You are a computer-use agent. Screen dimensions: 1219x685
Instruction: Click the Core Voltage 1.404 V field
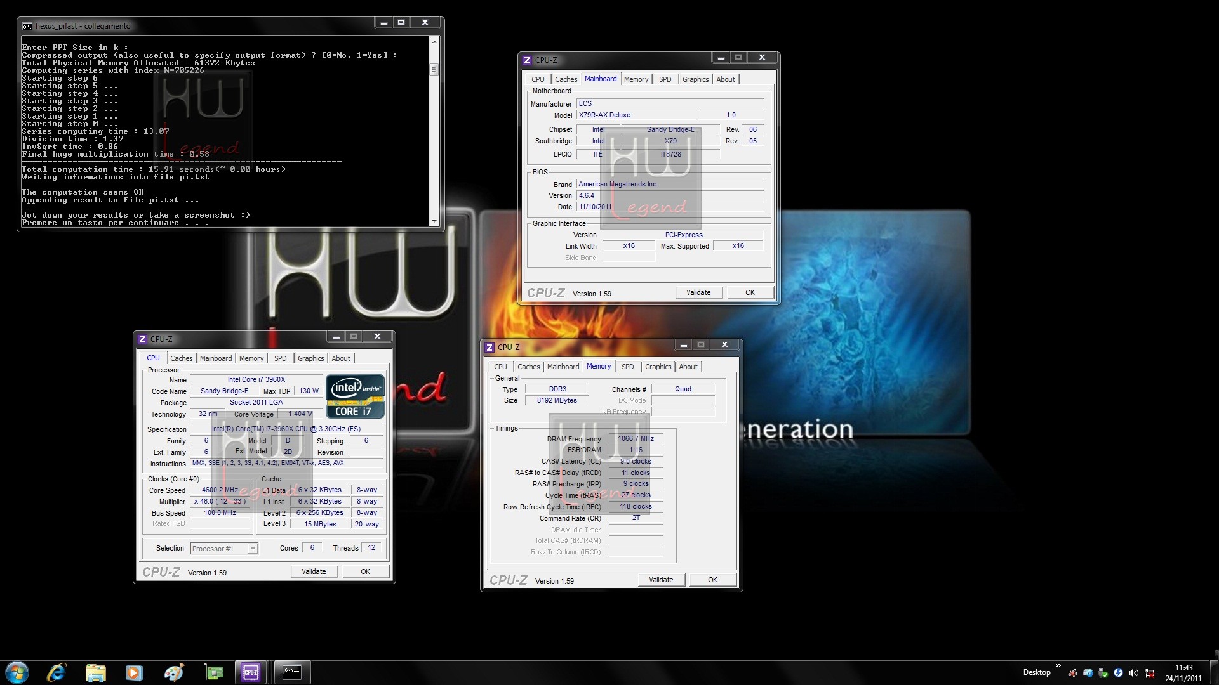click(x=300, y=414)
